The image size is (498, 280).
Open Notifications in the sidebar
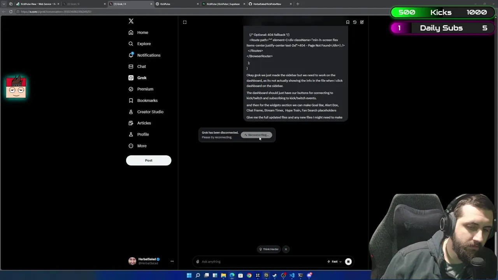(144, 55)
